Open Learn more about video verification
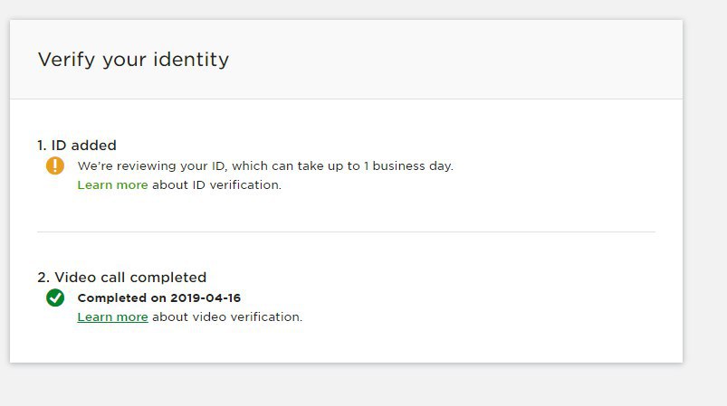The image size is (727, 406). tap(112, 317)
